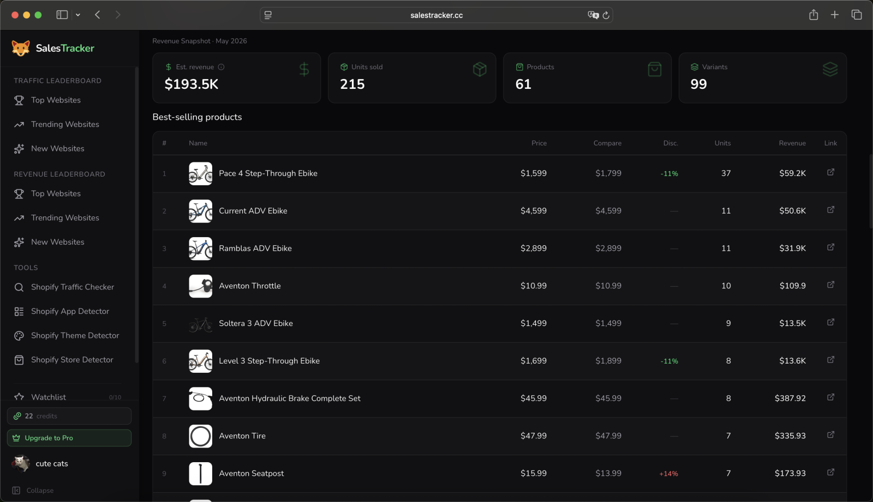Open external link for Aventon Tire

pos(830,435)
